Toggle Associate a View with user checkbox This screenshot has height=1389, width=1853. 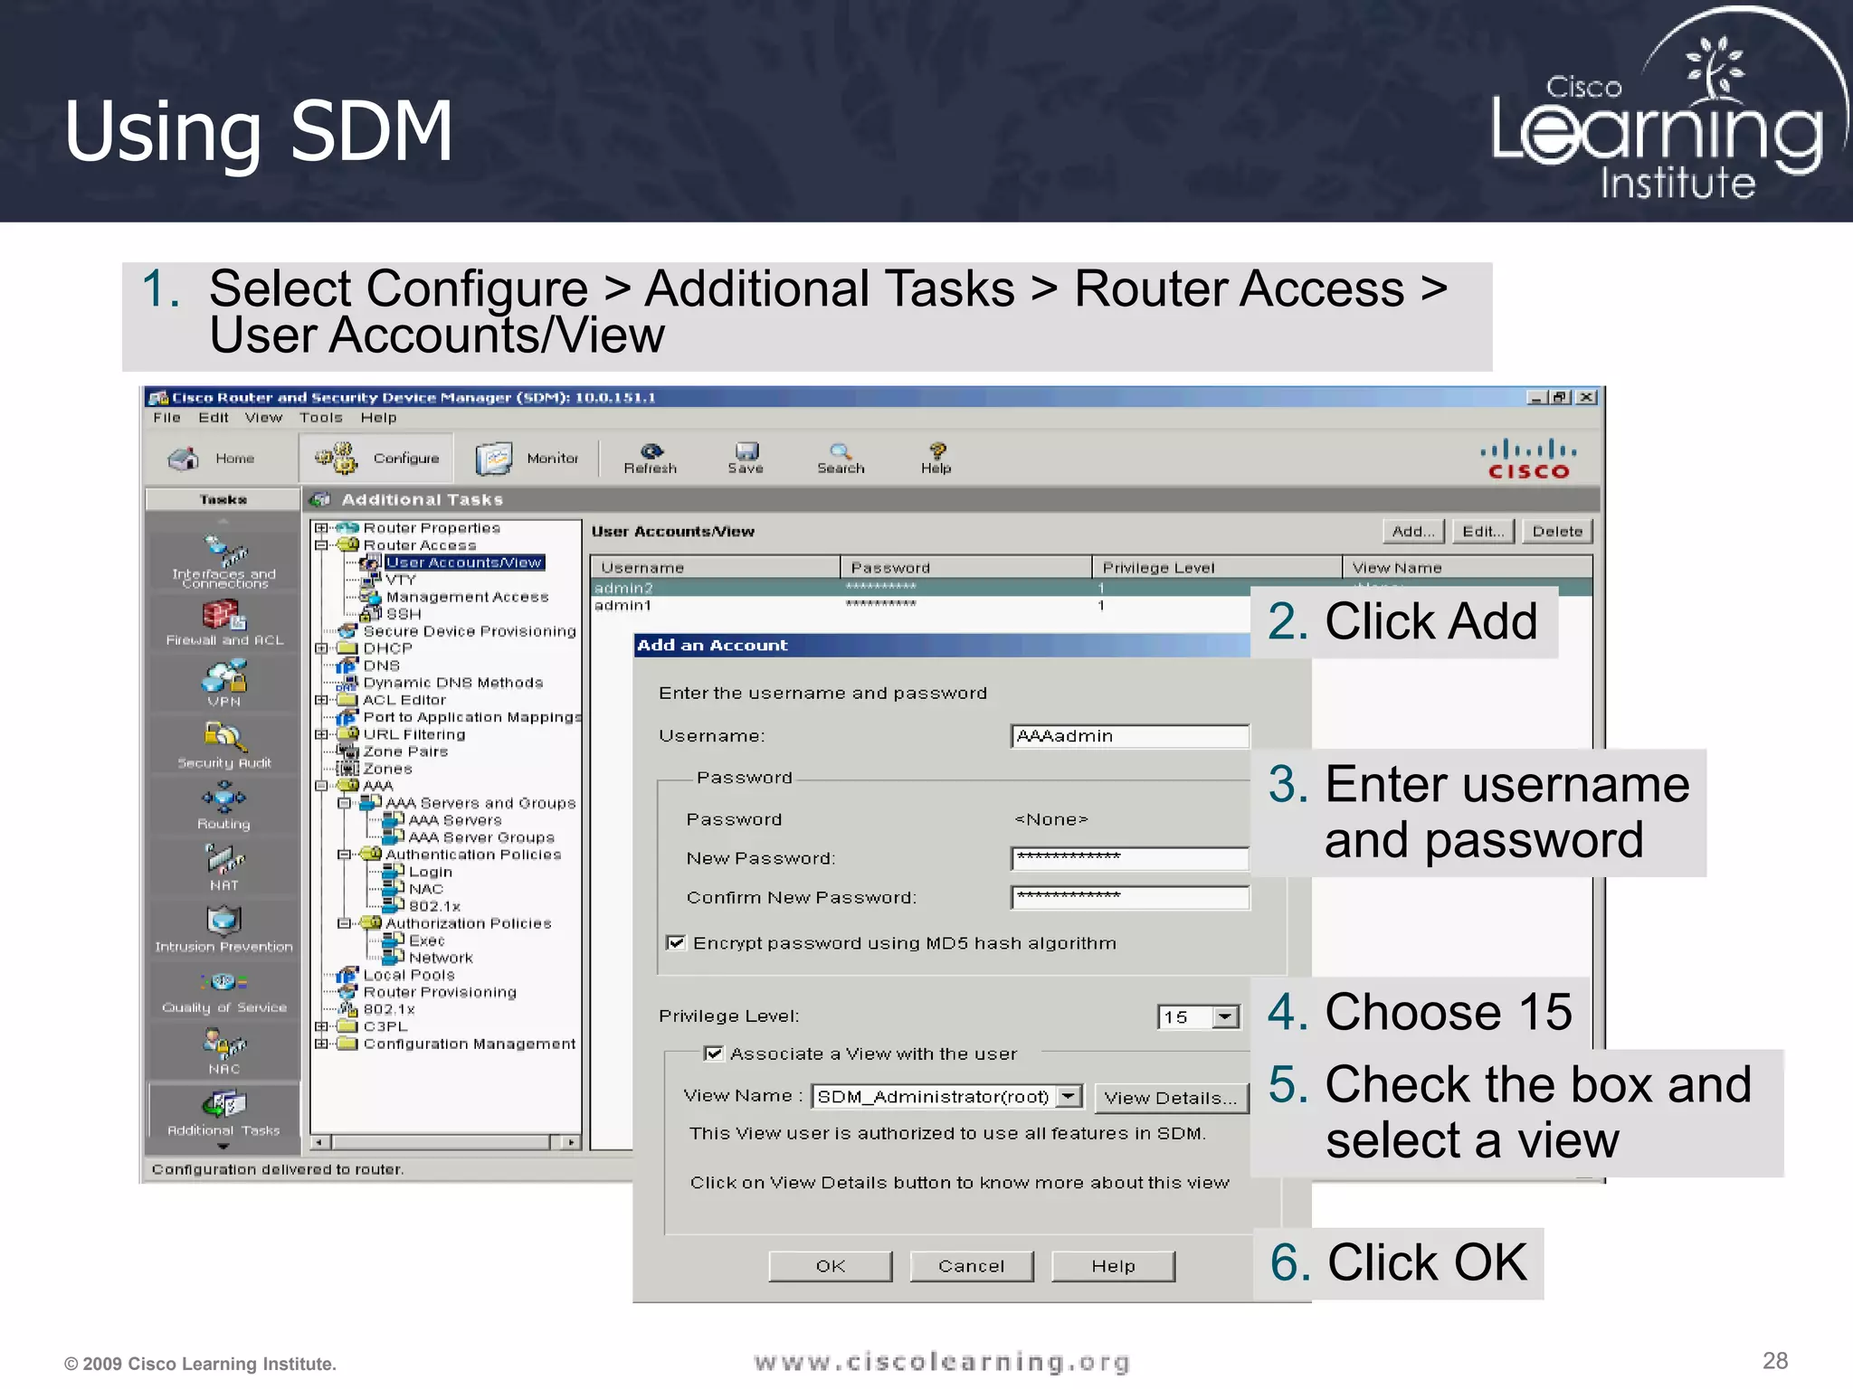714,1054
